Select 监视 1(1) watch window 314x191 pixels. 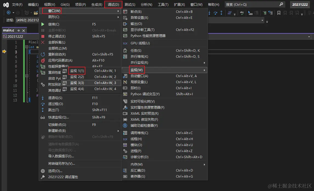tap(91, 71)
